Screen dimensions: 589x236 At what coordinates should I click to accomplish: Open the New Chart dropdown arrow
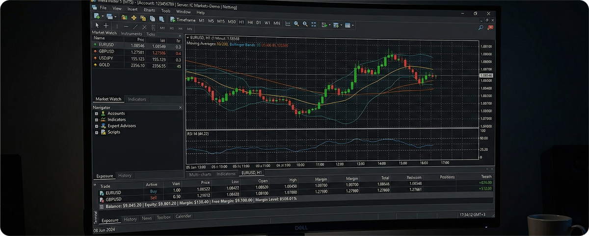click(103, 17)
